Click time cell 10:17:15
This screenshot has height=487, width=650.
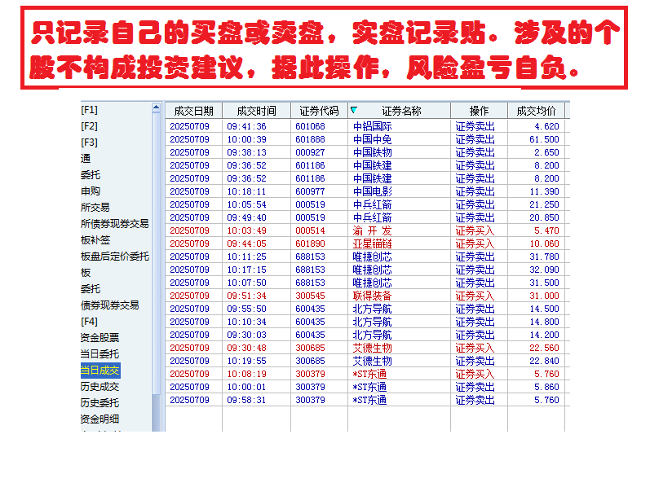point(246,270)
